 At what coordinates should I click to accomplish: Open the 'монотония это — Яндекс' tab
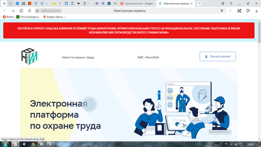(x=137, y=4)
